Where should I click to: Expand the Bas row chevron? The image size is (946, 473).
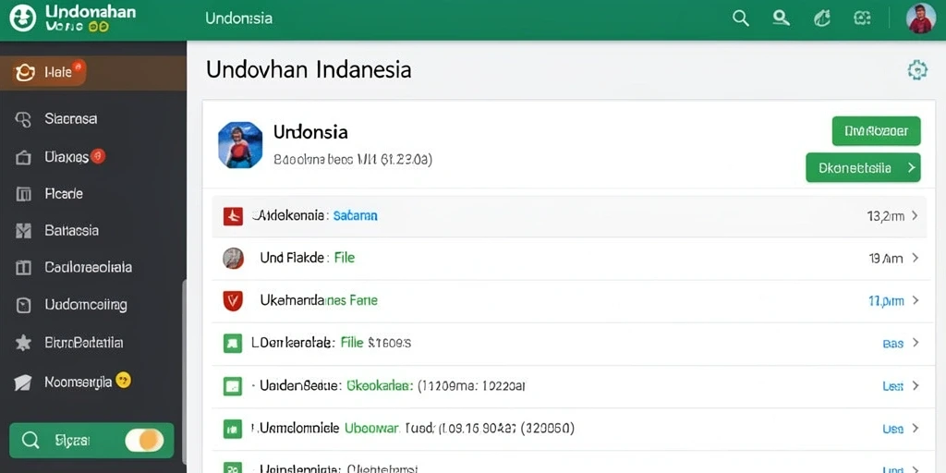915,344
